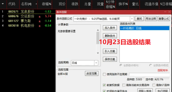Click the 加入条件 button
This screenshot has height=92, width=172.
point(110,28)
